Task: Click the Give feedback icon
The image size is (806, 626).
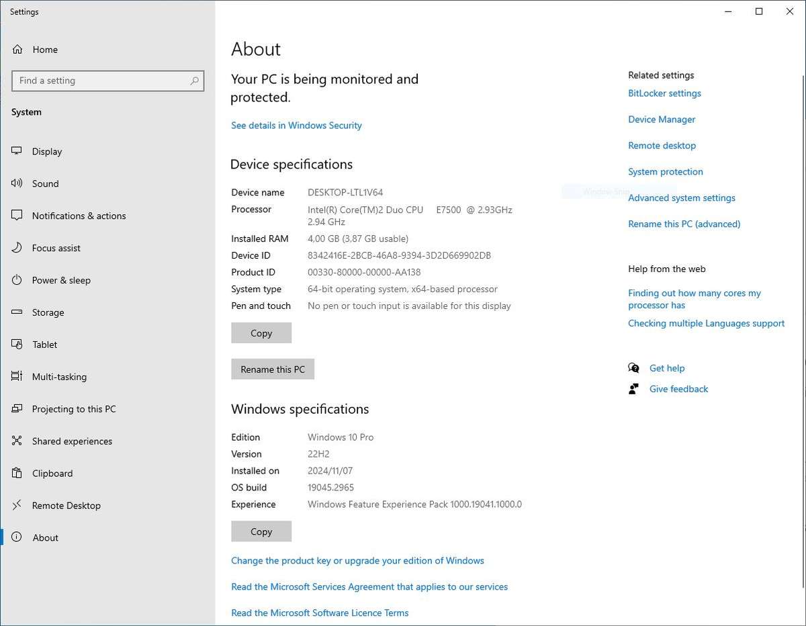Action: click(633, 388)
